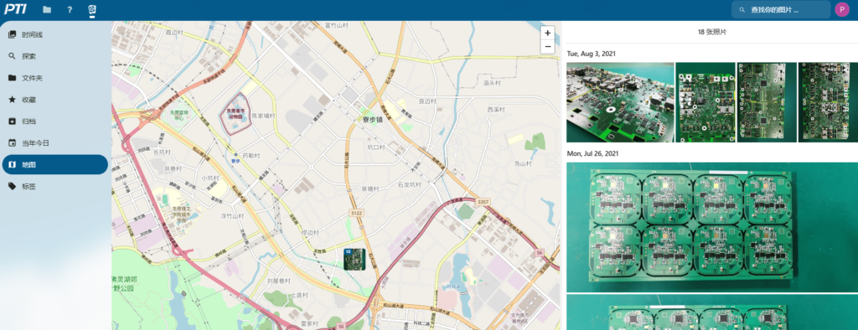Zoom out on the map
Image resolution: width=858 pixels, height=330 pixels.
coord(547,47)
